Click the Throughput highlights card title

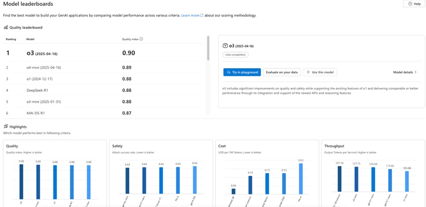pyautogui.click(x=334, y=146)
